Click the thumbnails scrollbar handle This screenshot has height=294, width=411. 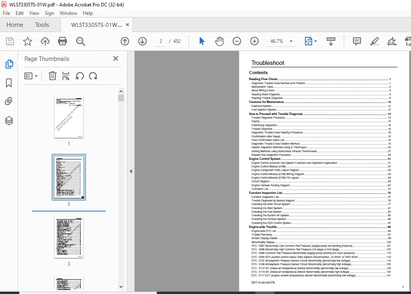point(121,98)
